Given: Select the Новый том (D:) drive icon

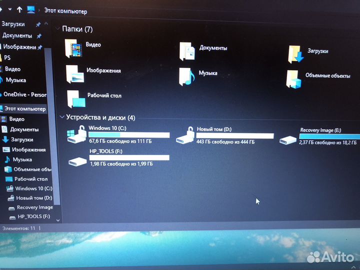Looking at the screenshot, I should coord(185,135).
